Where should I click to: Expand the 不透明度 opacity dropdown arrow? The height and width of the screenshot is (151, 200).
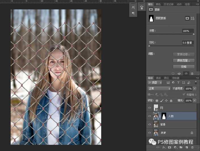pyautogui.click(x=195, y=89)
